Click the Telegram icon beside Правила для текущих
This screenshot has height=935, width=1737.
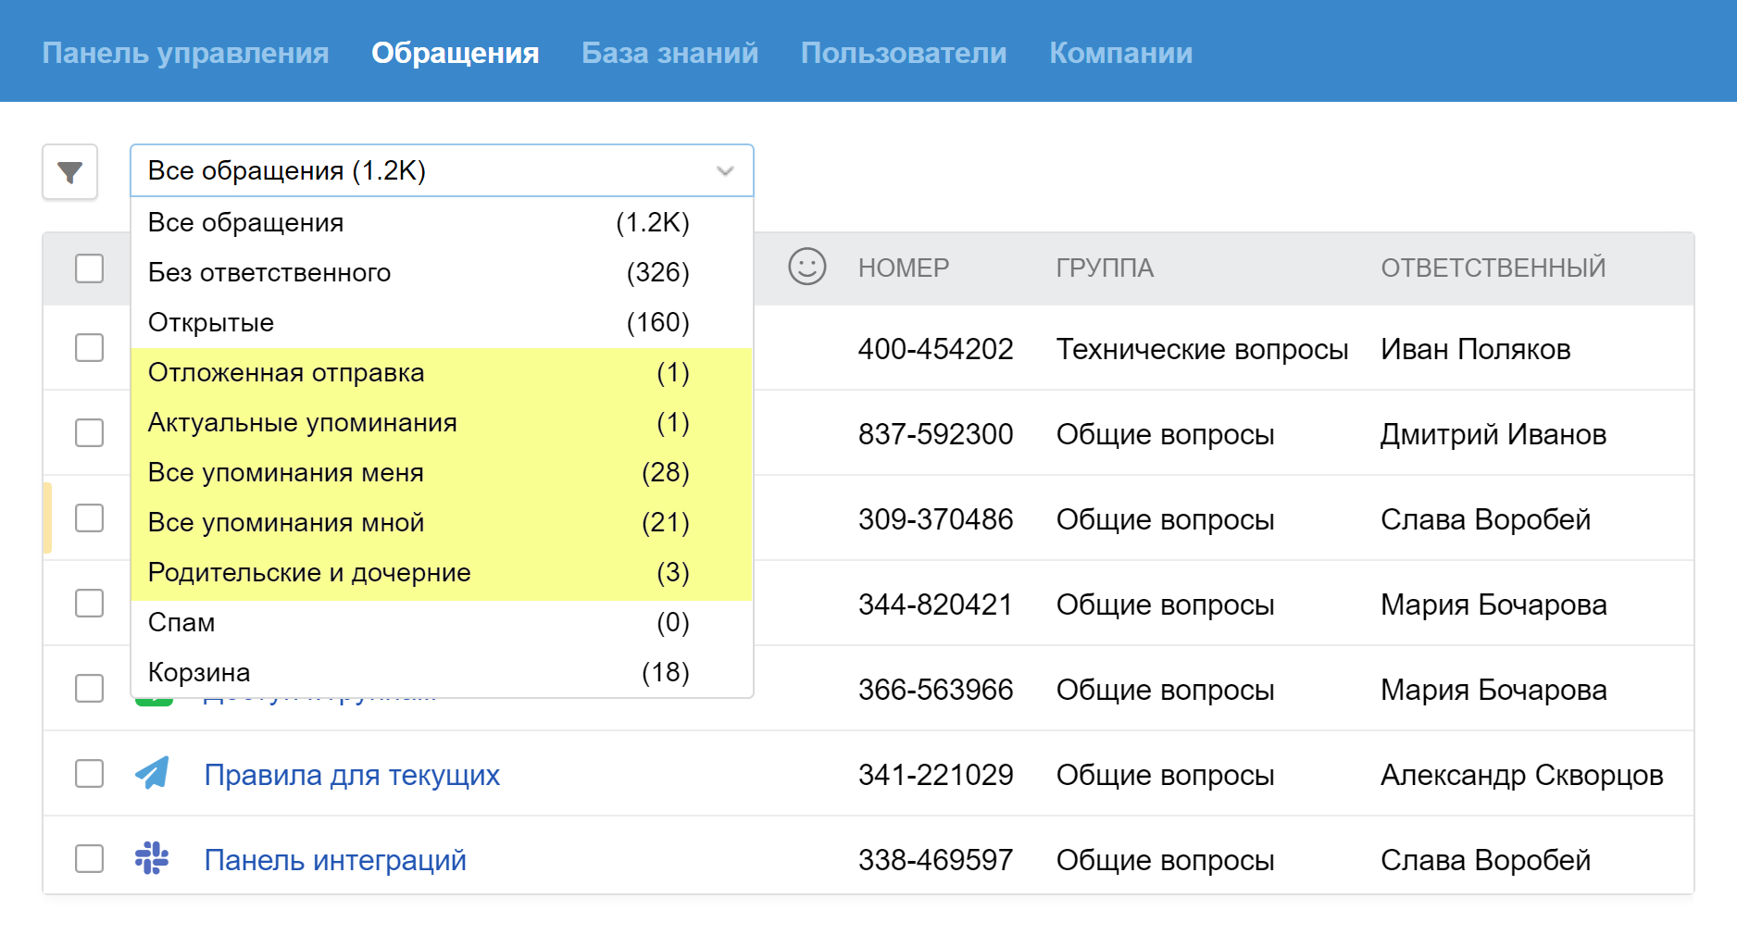[153, 773]
